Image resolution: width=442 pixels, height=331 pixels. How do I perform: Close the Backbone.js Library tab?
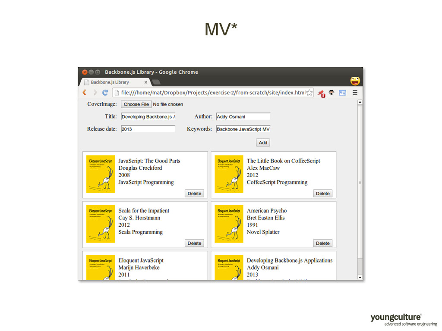(x=146, y=82)
